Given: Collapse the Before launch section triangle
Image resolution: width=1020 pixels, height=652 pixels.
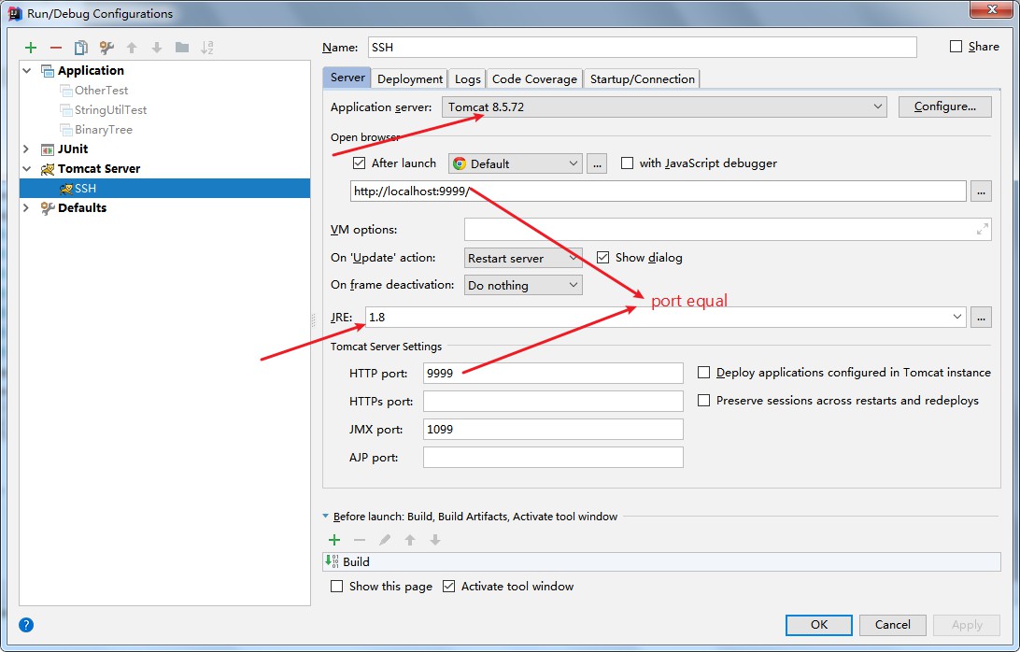Looking at the screenshot, I should [x=325, y=517].
